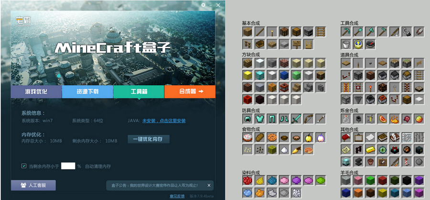Choose the bone meal dye recipe

[x=296, y=193]
